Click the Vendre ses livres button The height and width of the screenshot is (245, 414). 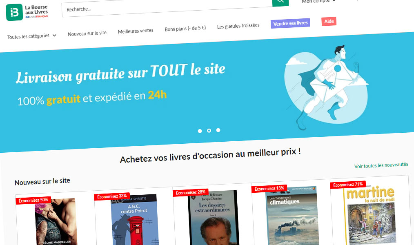coord(290,23)
